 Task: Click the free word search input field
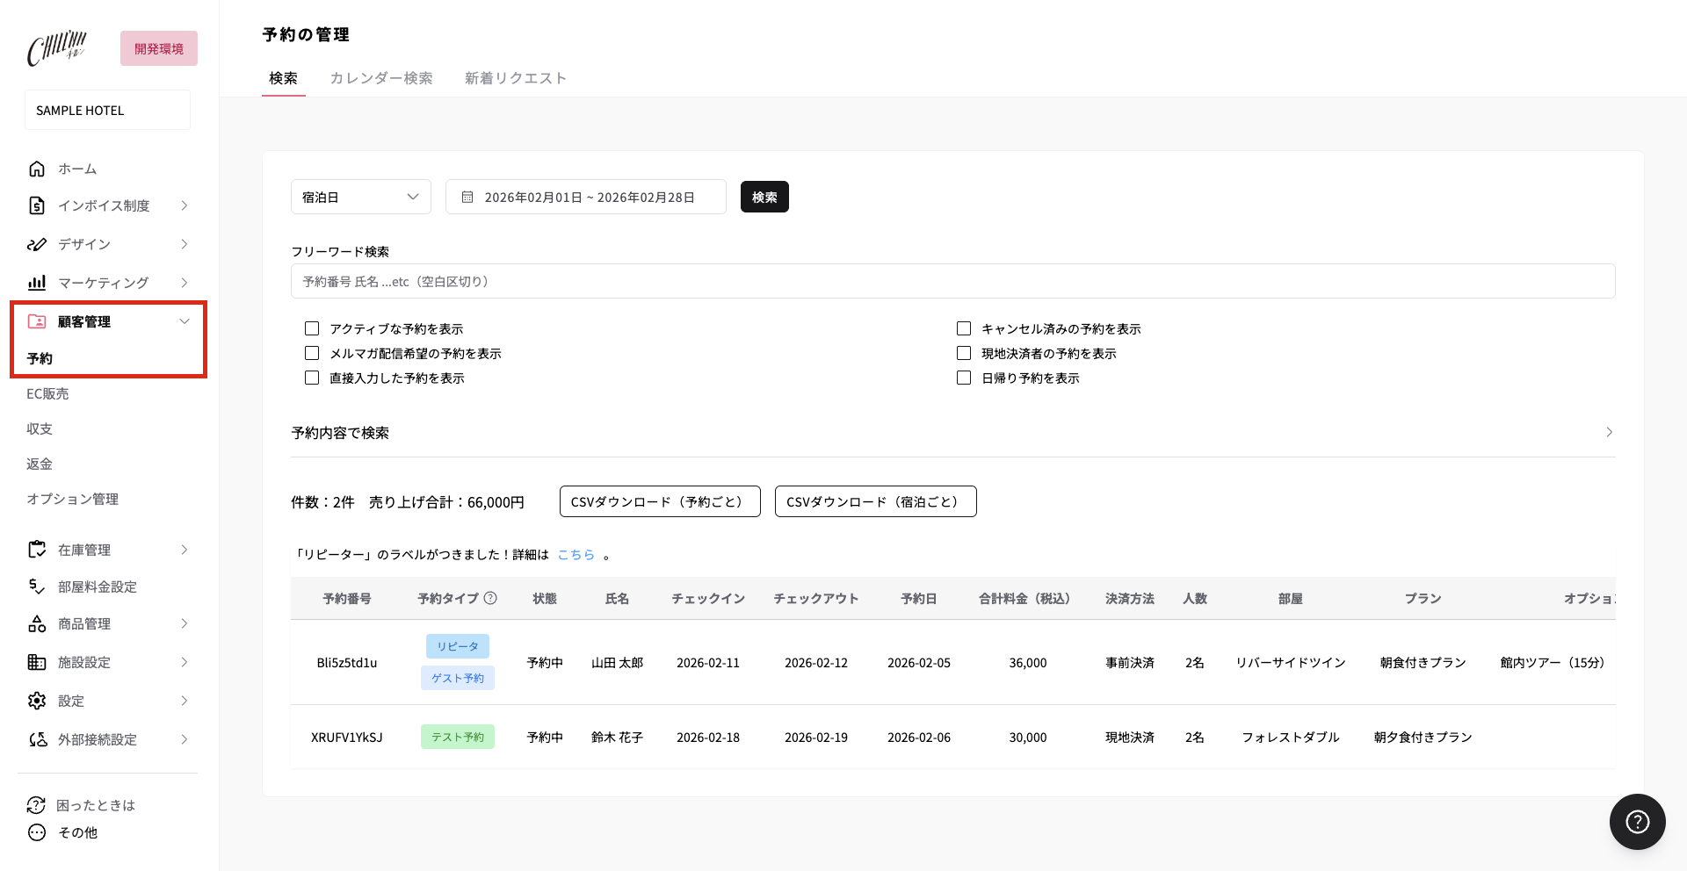point(952,281)
